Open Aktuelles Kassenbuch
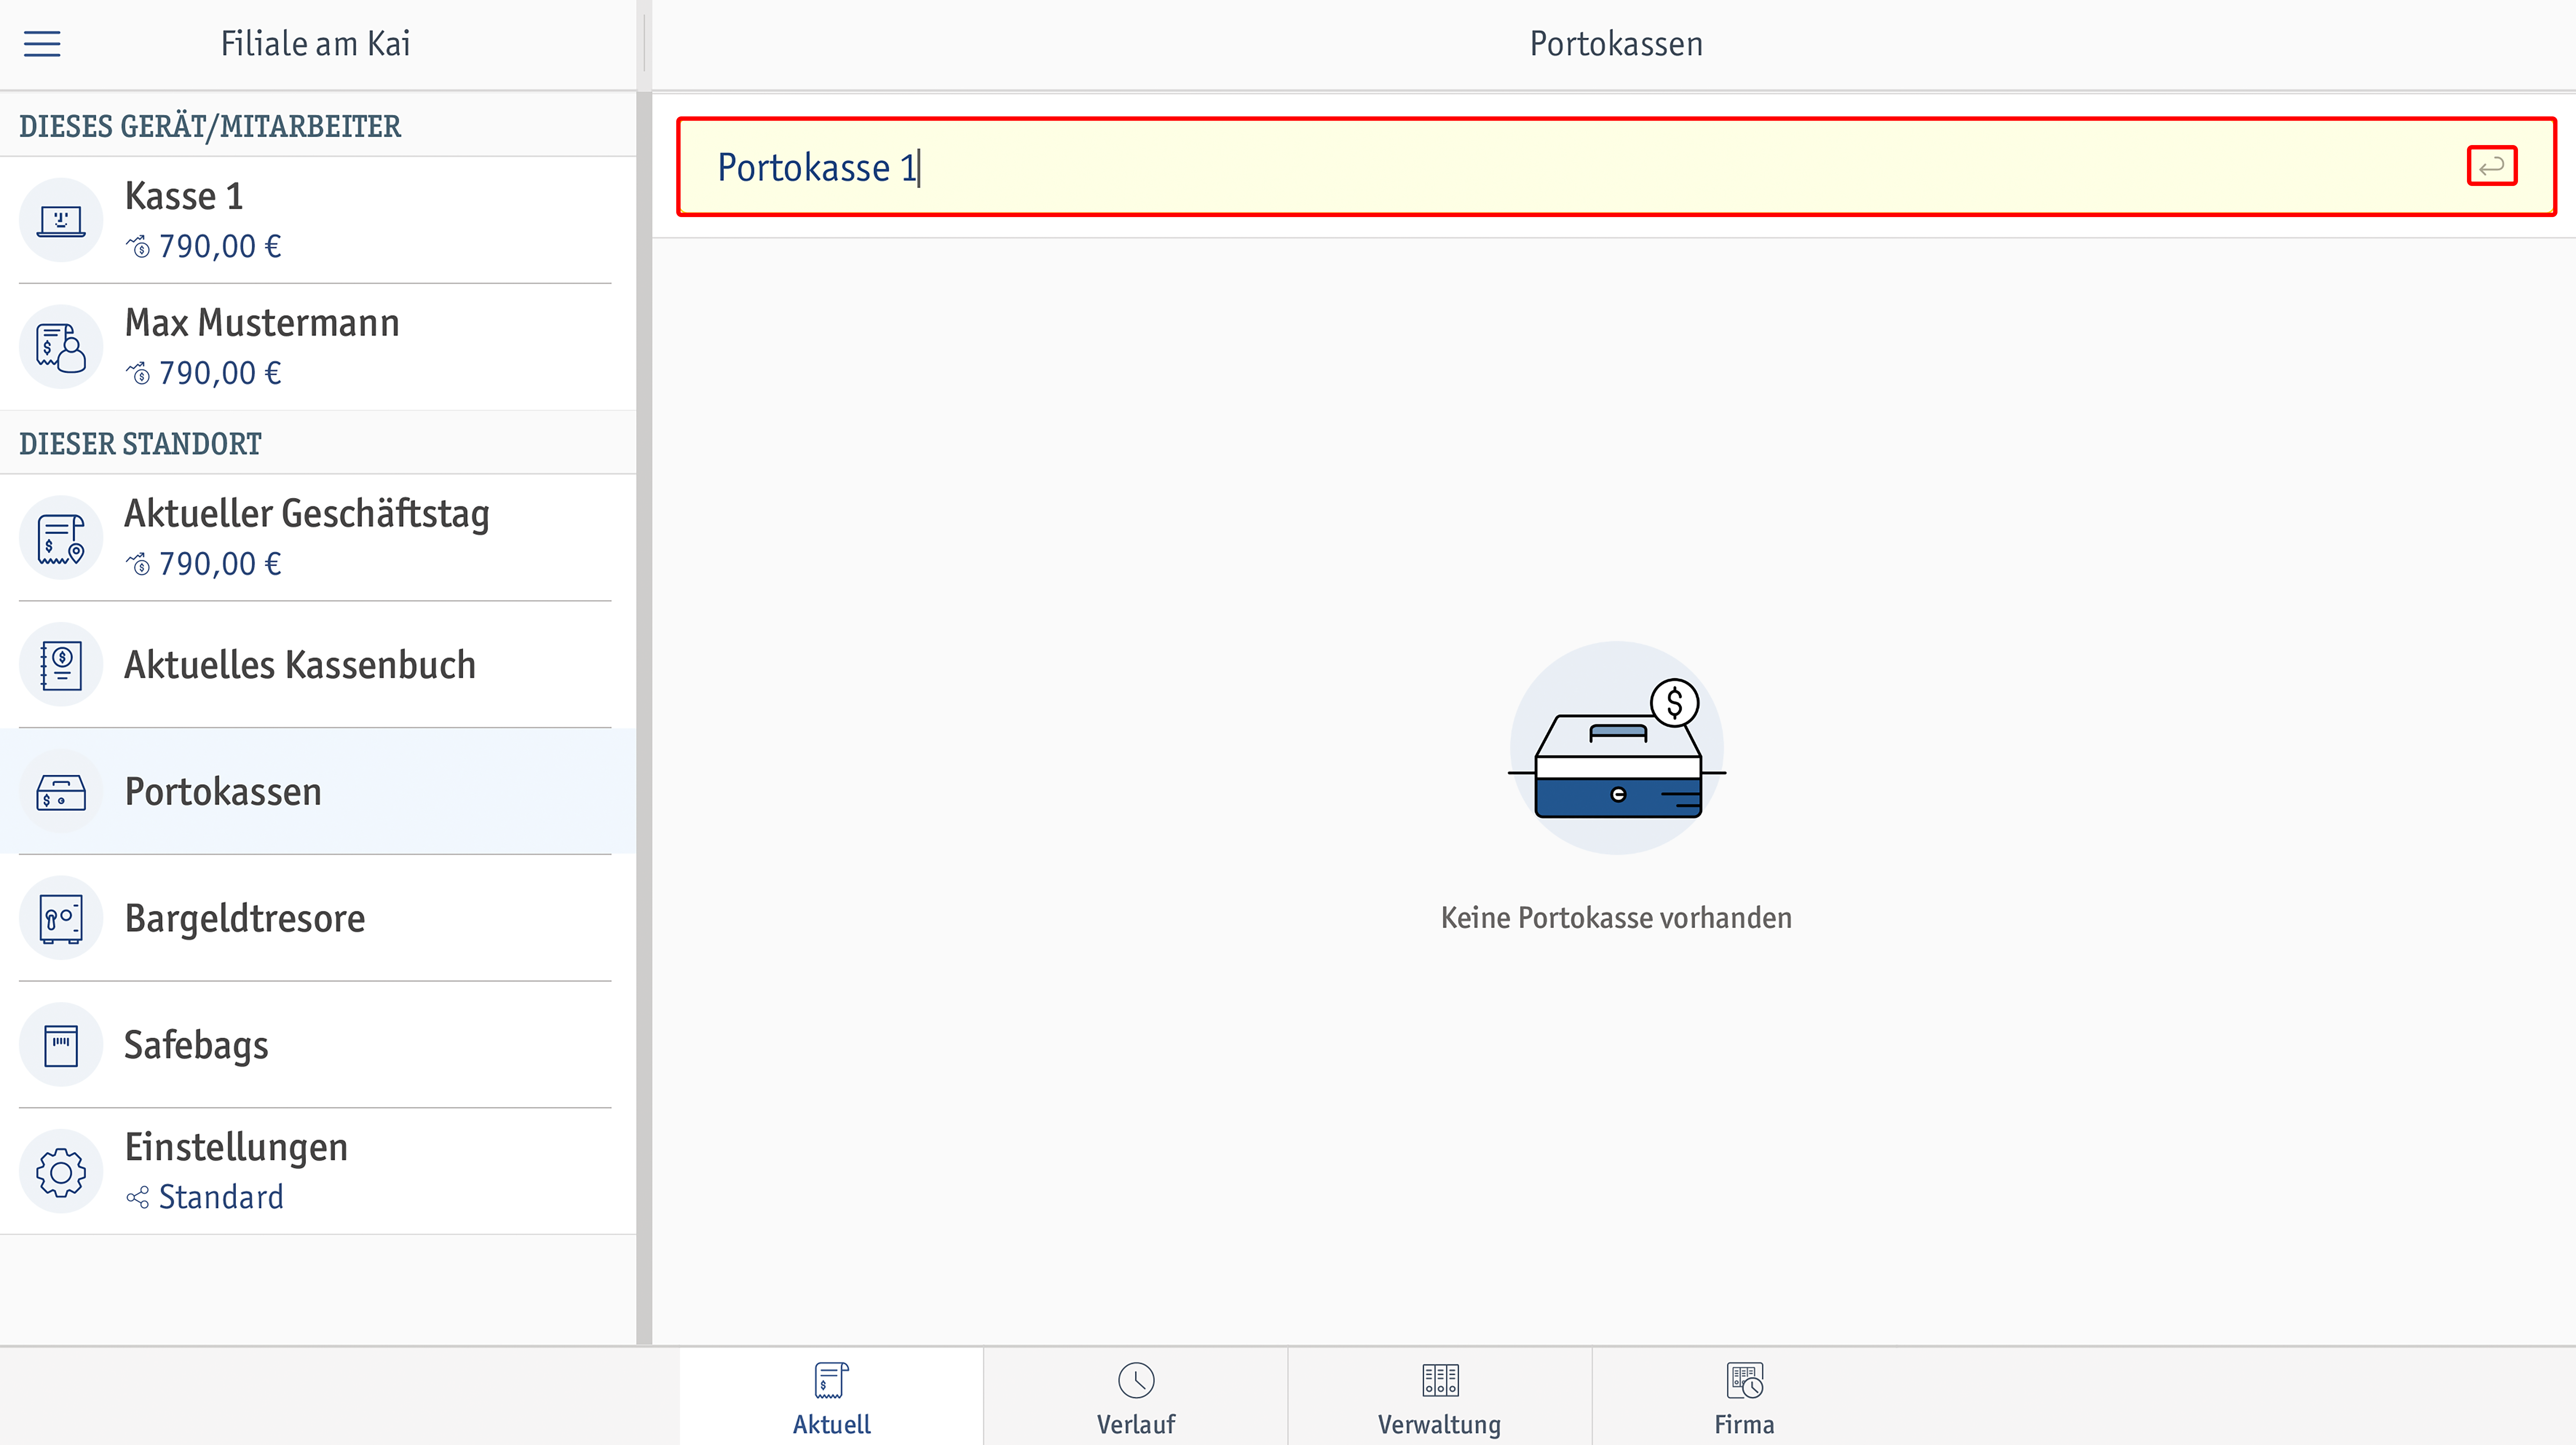 click(318, 665)
